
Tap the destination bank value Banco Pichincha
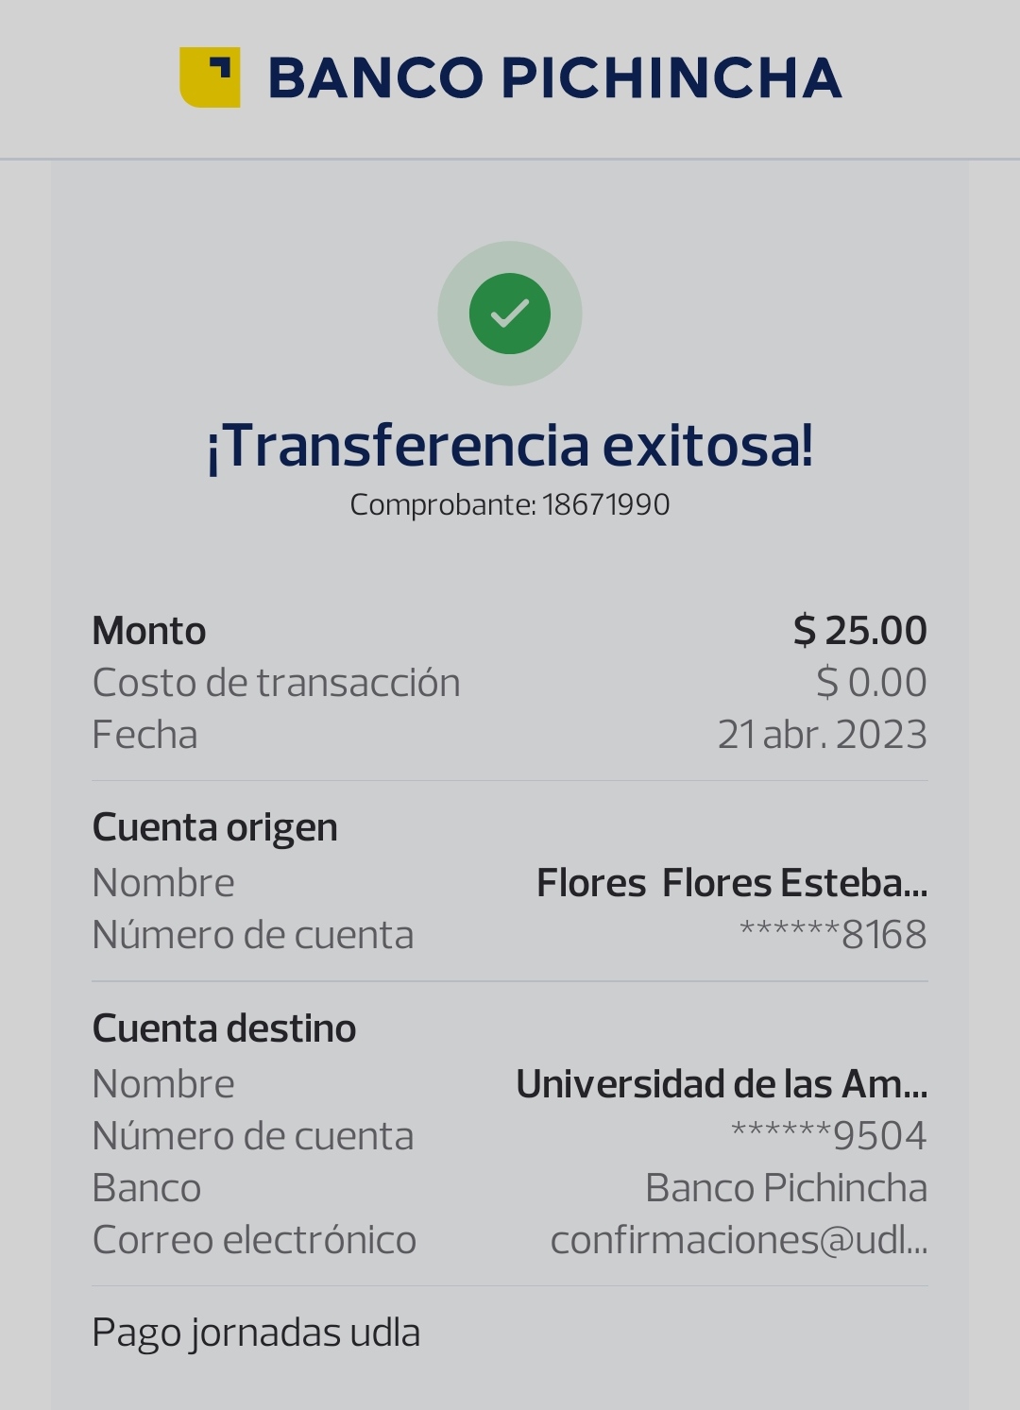(x=786, y=1188)
